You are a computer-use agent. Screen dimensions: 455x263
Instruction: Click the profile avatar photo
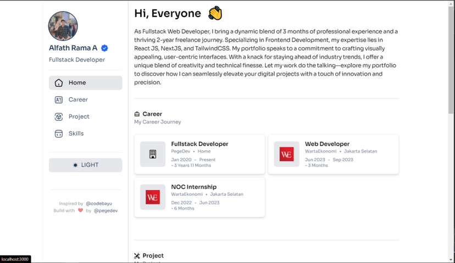coord(63,26)
